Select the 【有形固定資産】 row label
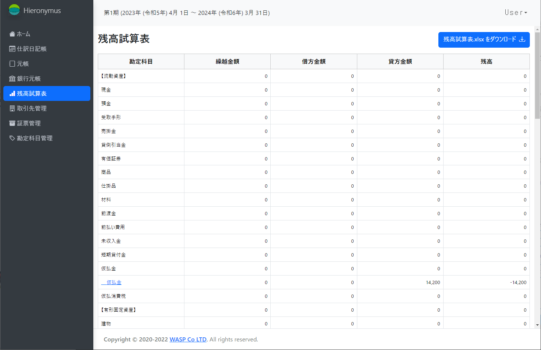Screen dimensions: 541x350 tap(119, 310)
